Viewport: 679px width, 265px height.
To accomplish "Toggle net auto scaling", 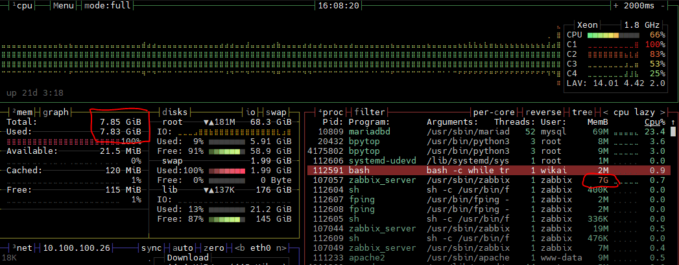I will pos(183,248).
